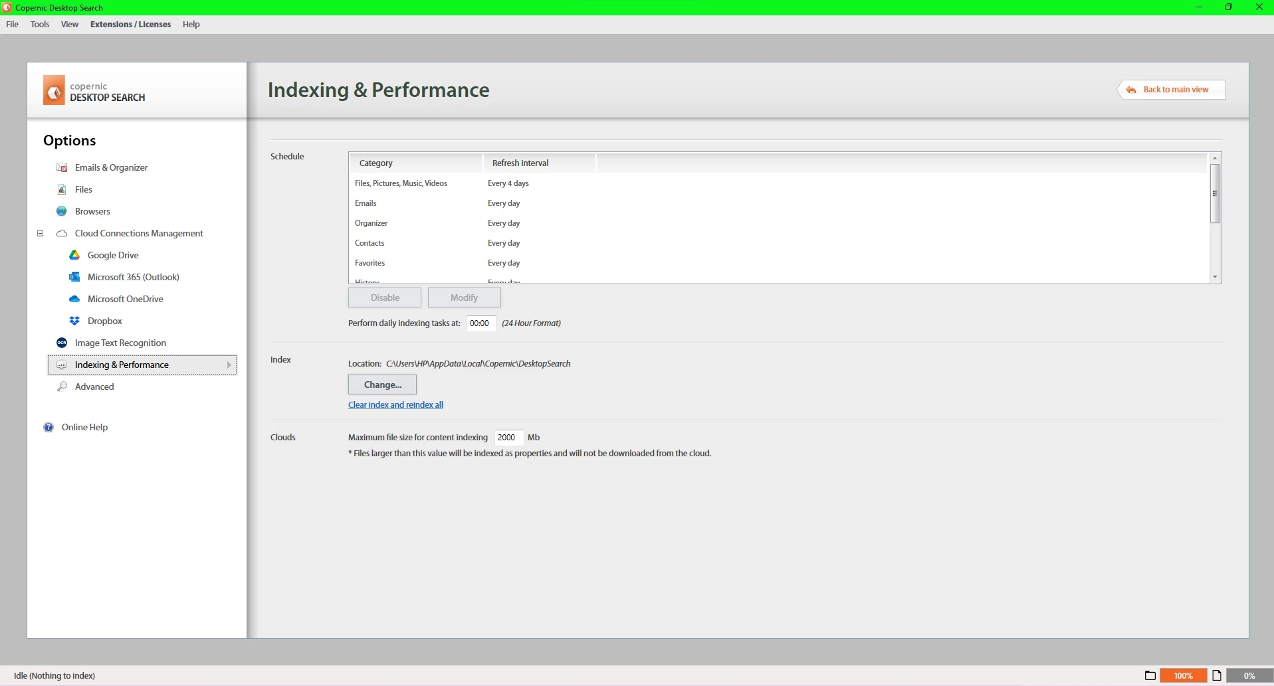Click the orange back arrow icon
Screen dimensions: 1274x686
tap(1131, 90)
